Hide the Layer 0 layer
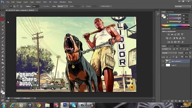This screenshot has height=108, width=192. click(163, 65)
